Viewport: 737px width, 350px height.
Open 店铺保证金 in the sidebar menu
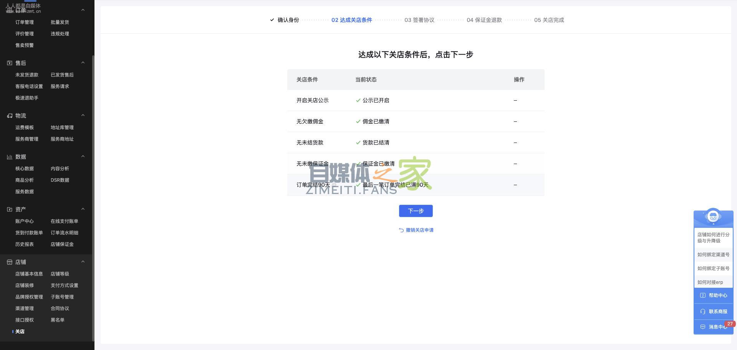point(62,244)
